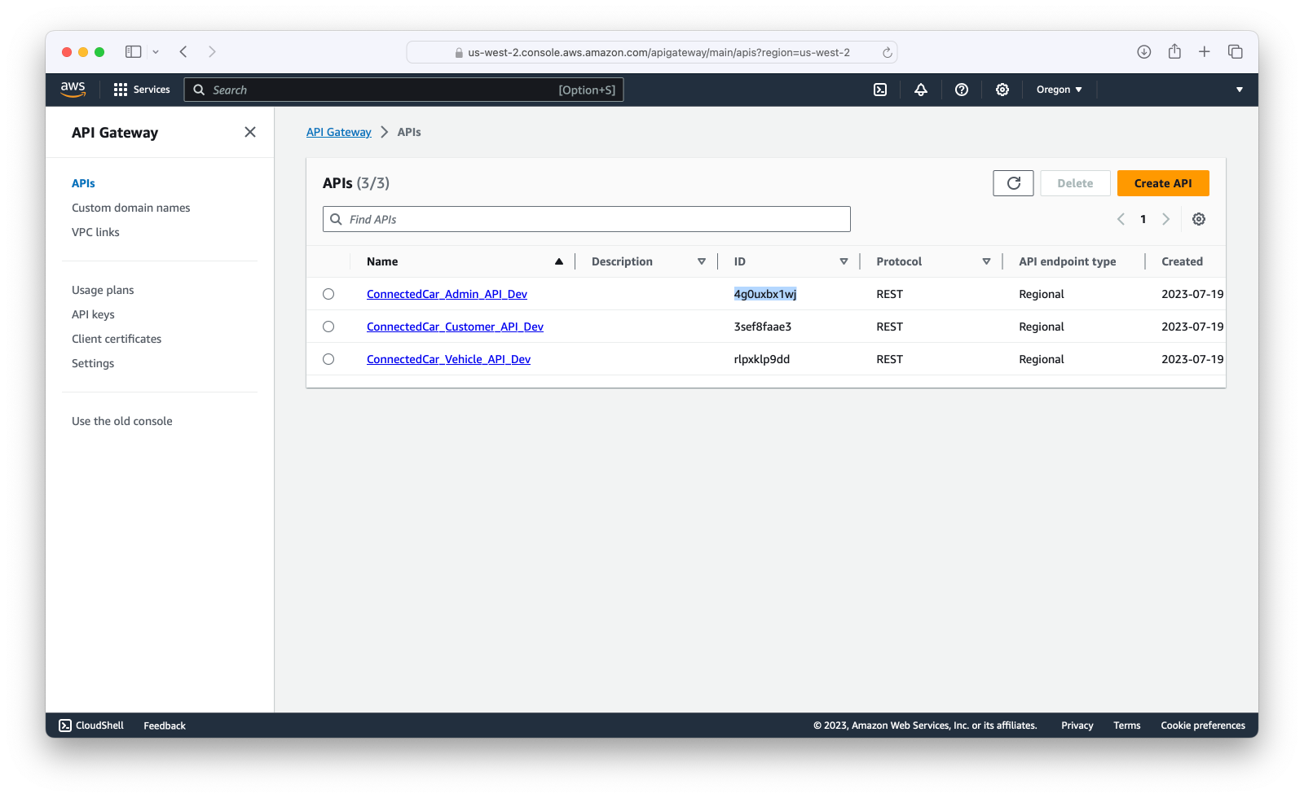Select the ConnectedCar_Admin_API_Dev radio button
Viewport: 1304px width, 798px height.
click(328, 294)
